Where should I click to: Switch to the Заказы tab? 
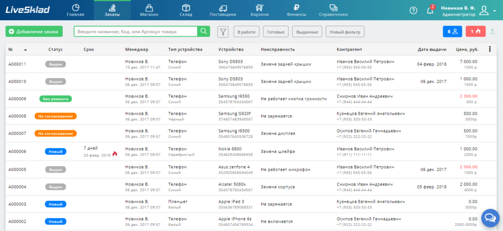[x=112, y=10]
